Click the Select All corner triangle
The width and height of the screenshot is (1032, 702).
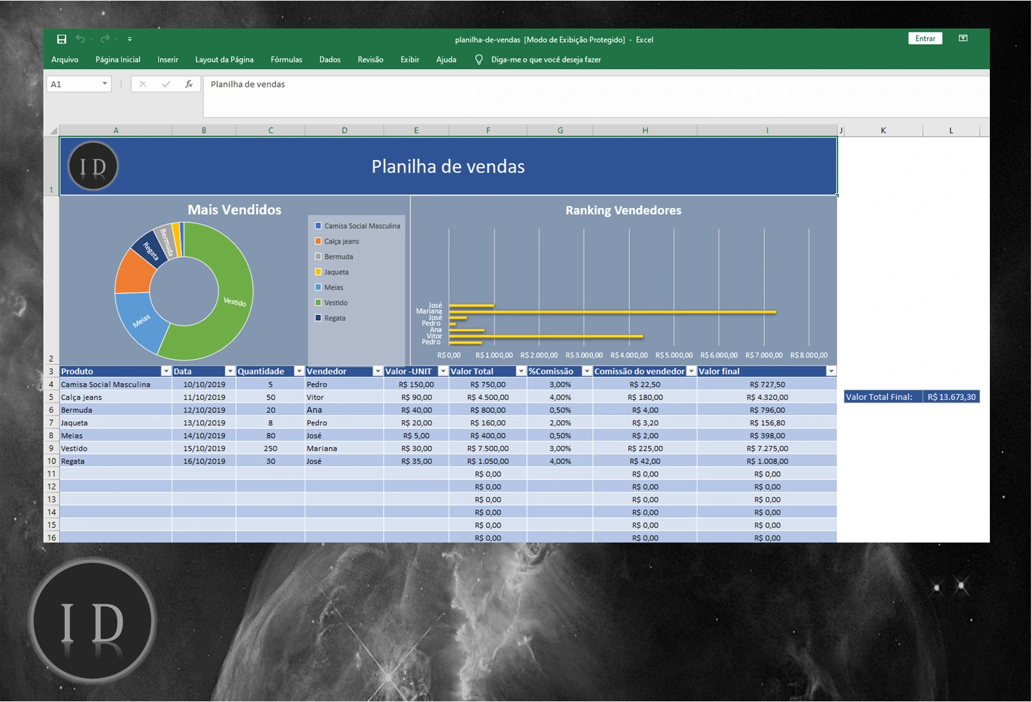53,131
